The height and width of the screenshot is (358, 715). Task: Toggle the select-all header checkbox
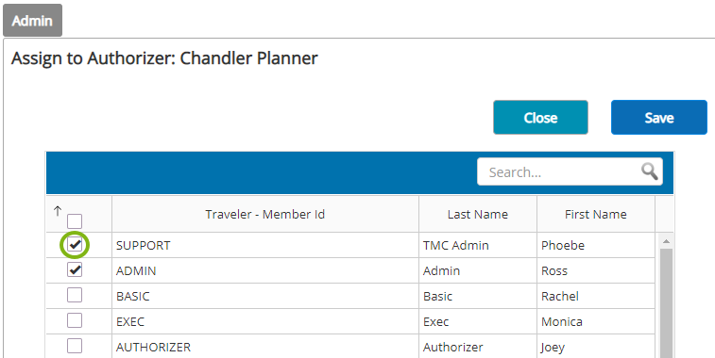click(75, 221)
